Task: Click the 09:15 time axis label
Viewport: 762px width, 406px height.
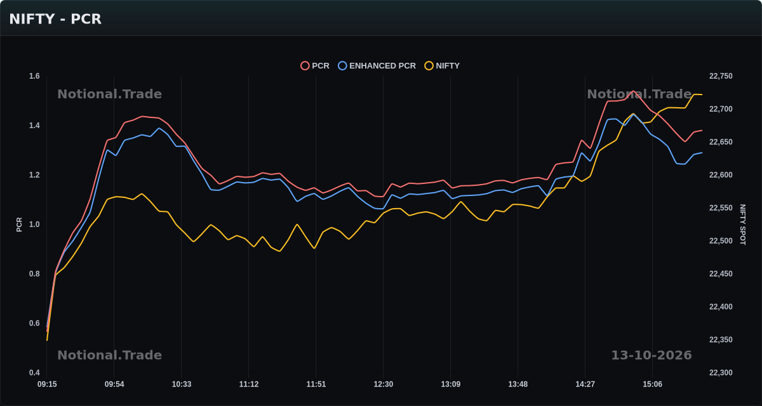Action: coord(47,384)
